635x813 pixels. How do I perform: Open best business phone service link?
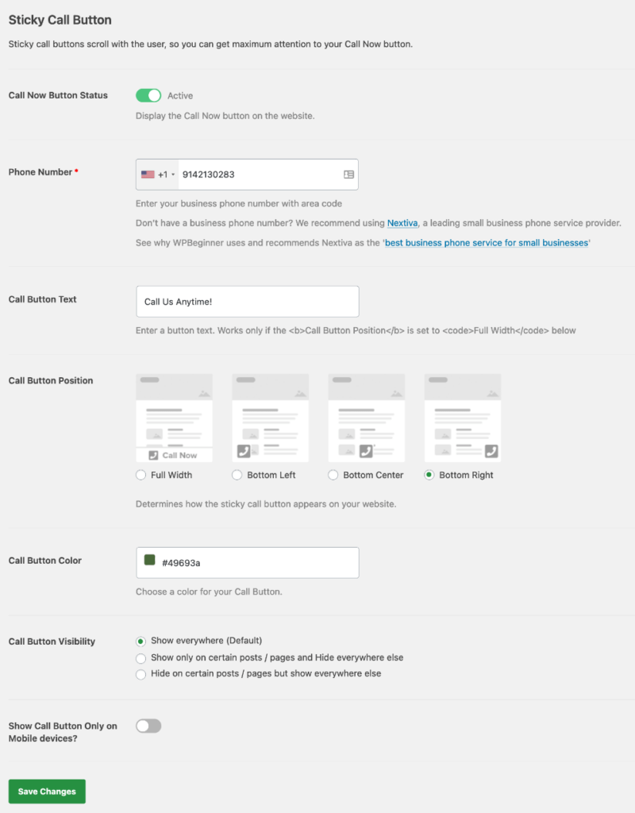[x=486, y=243]
